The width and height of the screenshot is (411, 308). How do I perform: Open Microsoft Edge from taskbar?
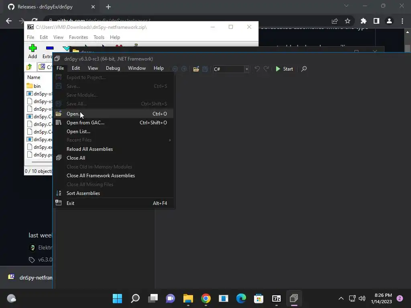241,298
